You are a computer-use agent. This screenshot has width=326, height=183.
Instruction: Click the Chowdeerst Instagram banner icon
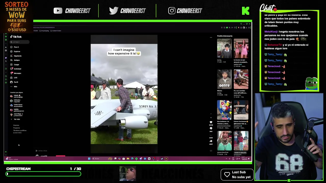pyautogui.click(x=172, y=10)
